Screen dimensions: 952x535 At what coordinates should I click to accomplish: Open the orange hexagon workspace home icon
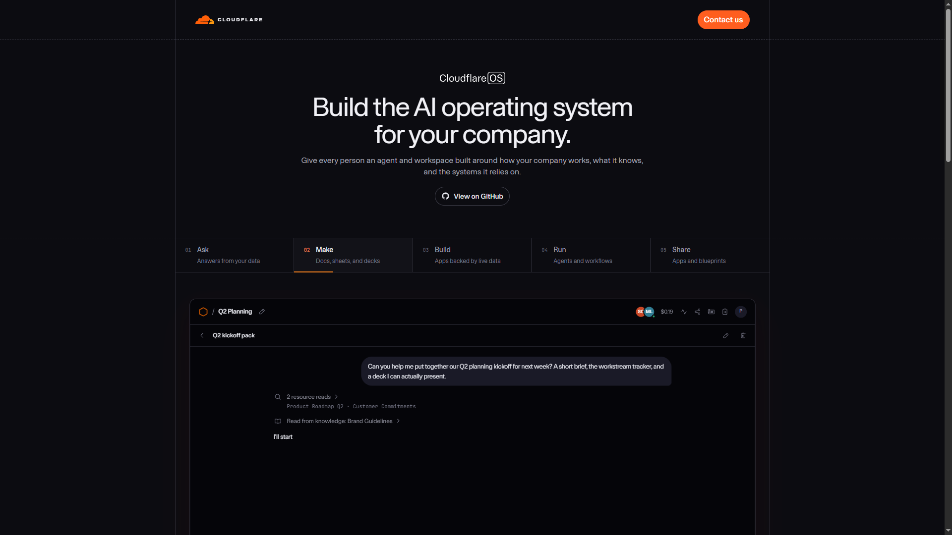click(203, 312)
